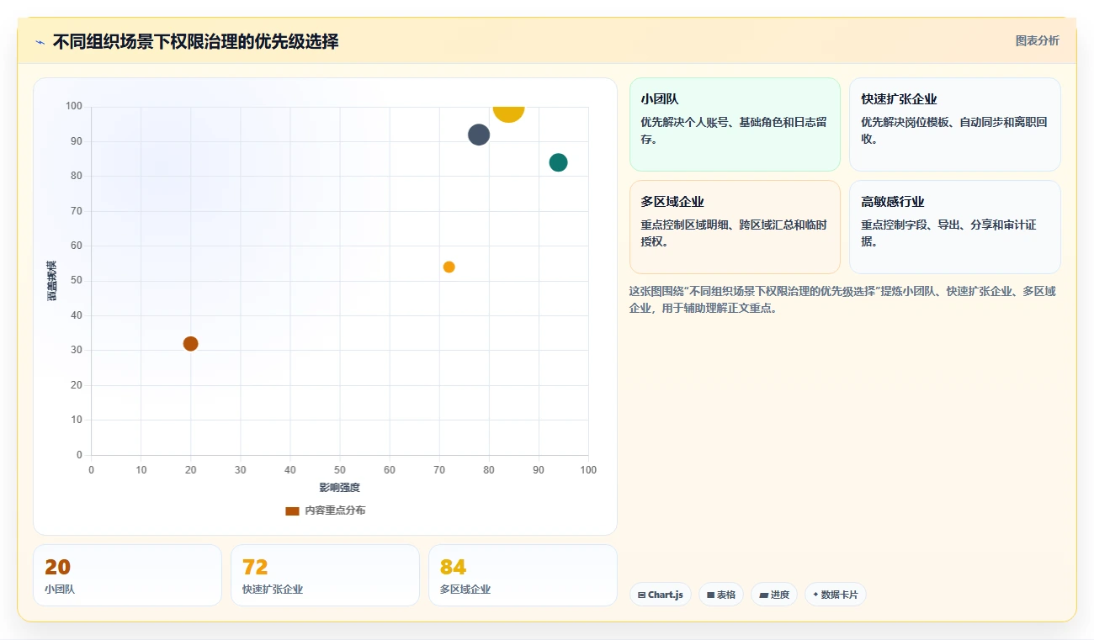Viewport: 1094px width, 640px height.
Task: Click the 图表分析 label in header
Action: (x=1037, y=40)
